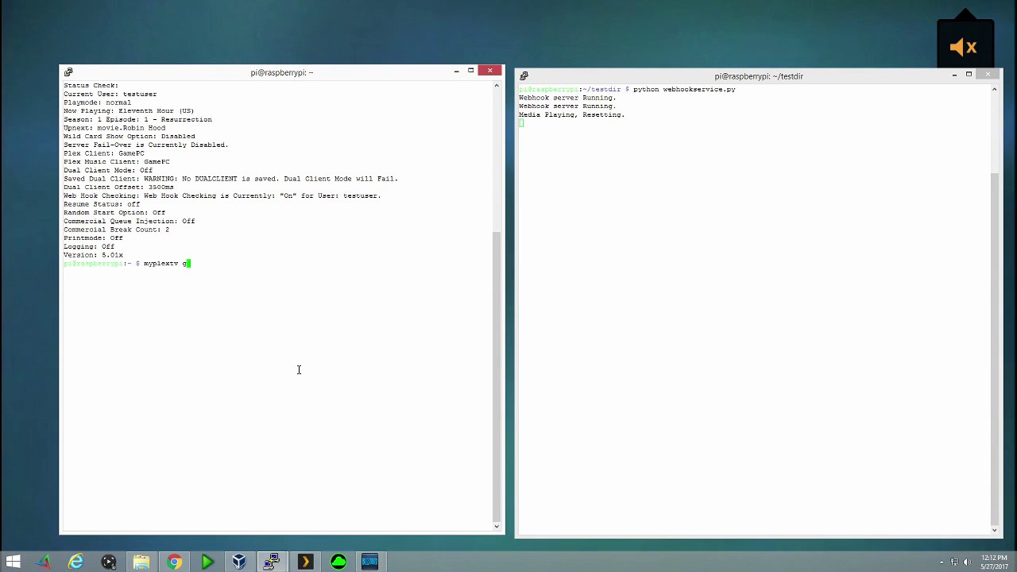Click the taskbar clock showing 12:12 PM
This screenshot has height=572, width=1017.
994,562
